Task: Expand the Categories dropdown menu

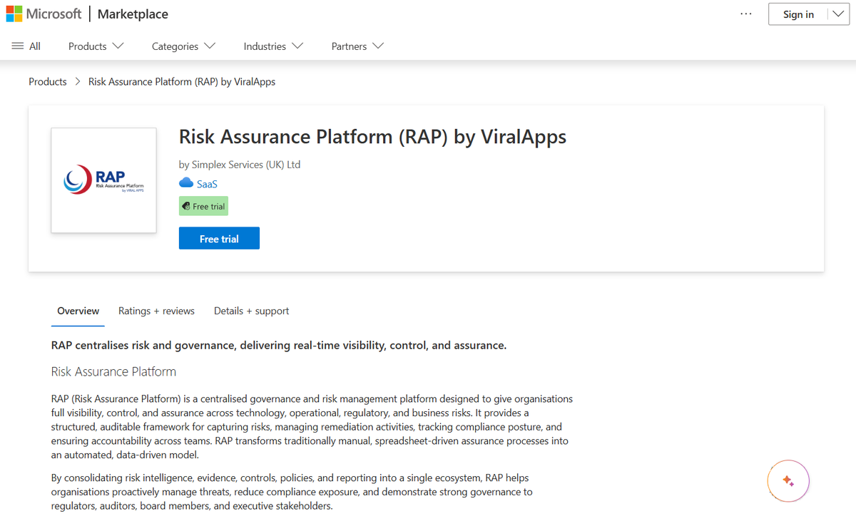Action: [183, 46]
